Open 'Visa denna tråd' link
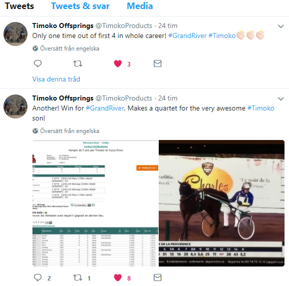Screen dimensions: 289x286 point(56,79)
